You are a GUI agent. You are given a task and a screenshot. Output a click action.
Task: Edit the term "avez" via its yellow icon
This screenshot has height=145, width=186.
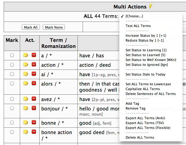point(26,99)
